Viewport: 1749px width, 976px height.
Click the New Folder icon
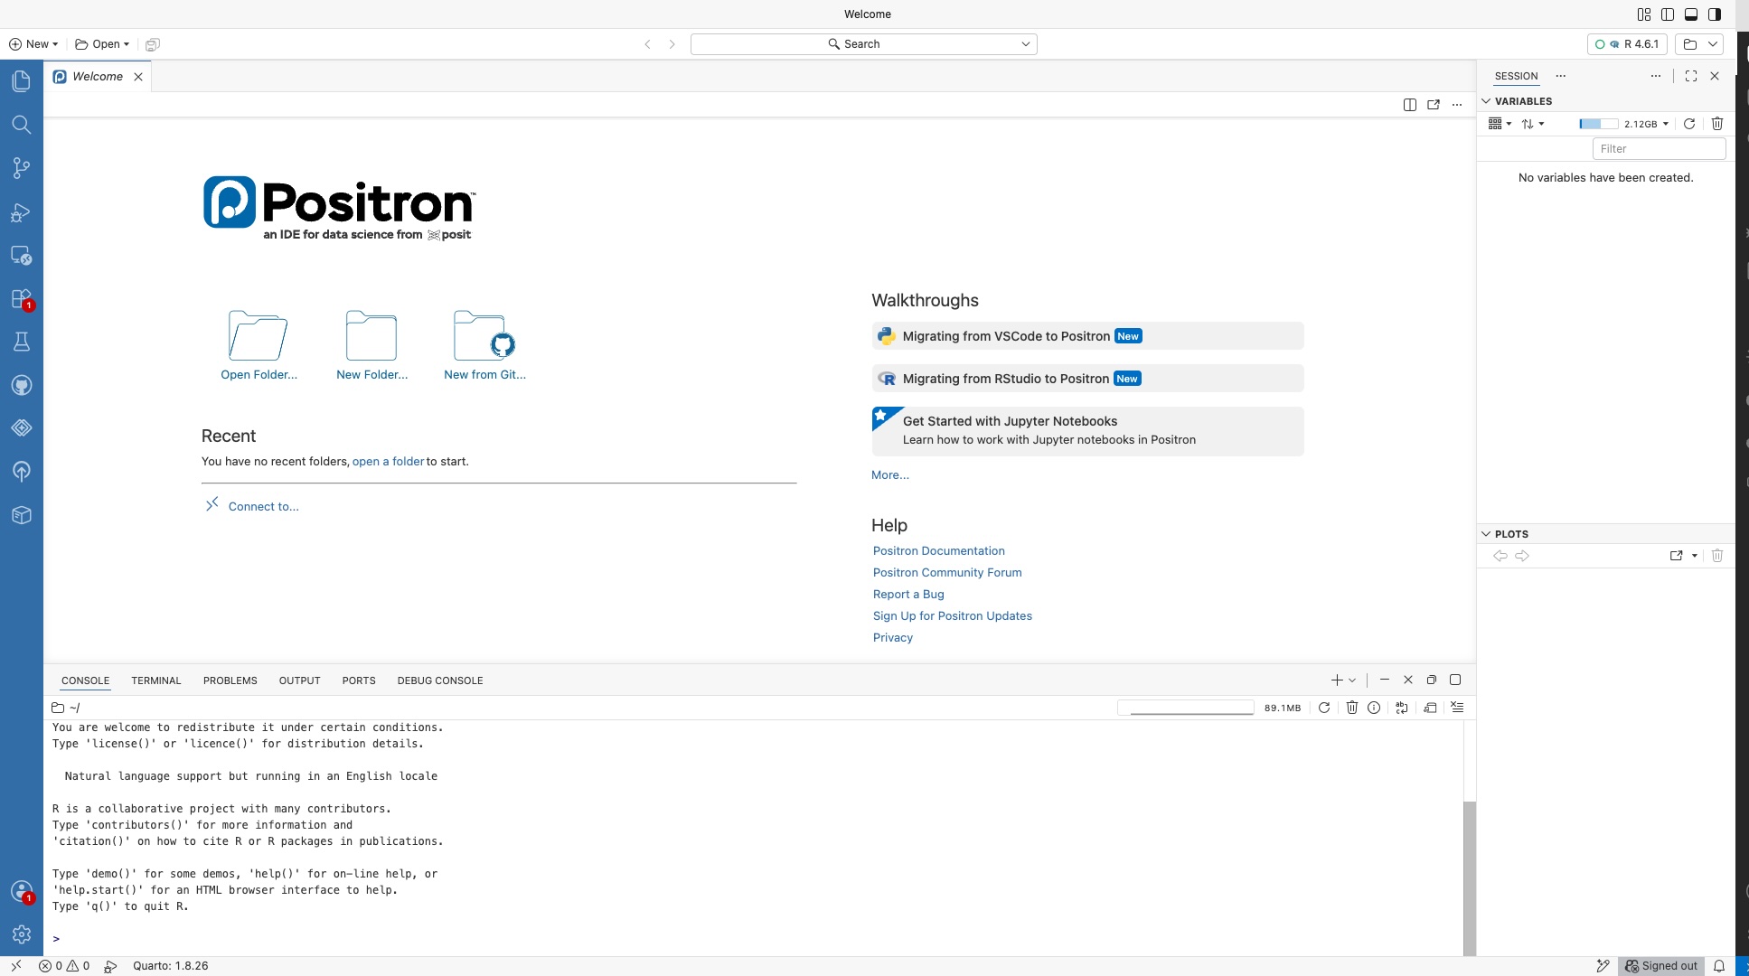[371, 335]
